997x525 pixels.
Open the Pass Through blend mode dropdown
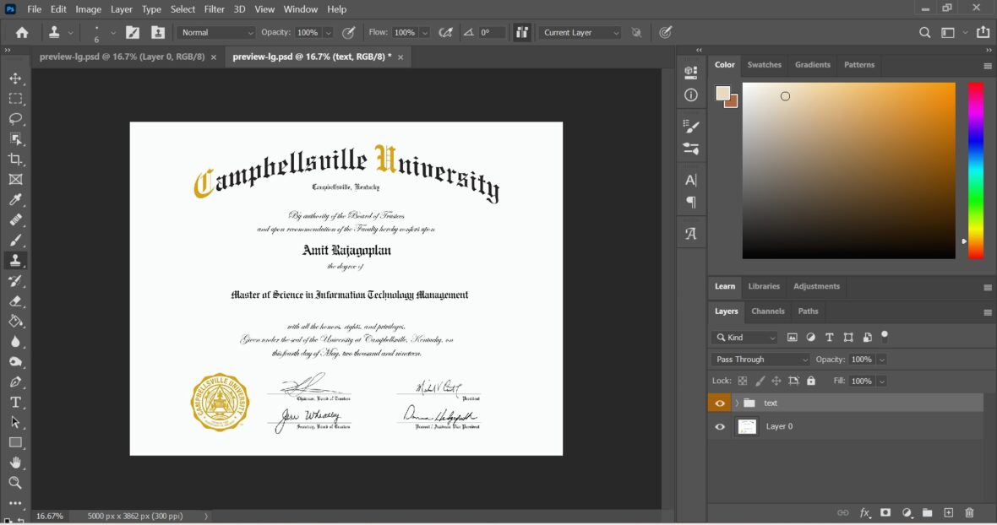click(760, 360)
